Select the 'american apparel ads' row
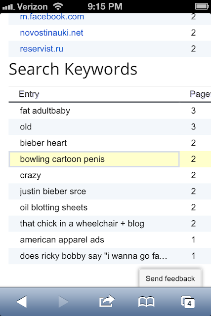The image size is (211, 316). click(110, 239)
